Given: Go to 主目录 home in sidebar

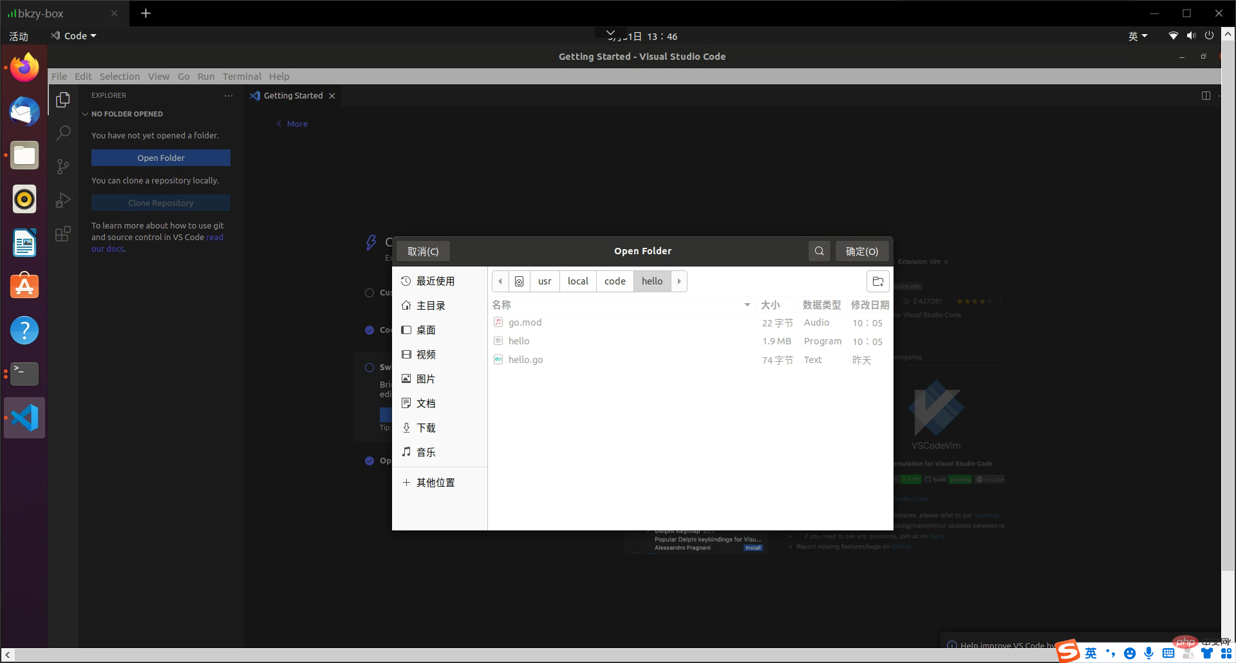Looking at the screenshot, I should coord(440,306).
